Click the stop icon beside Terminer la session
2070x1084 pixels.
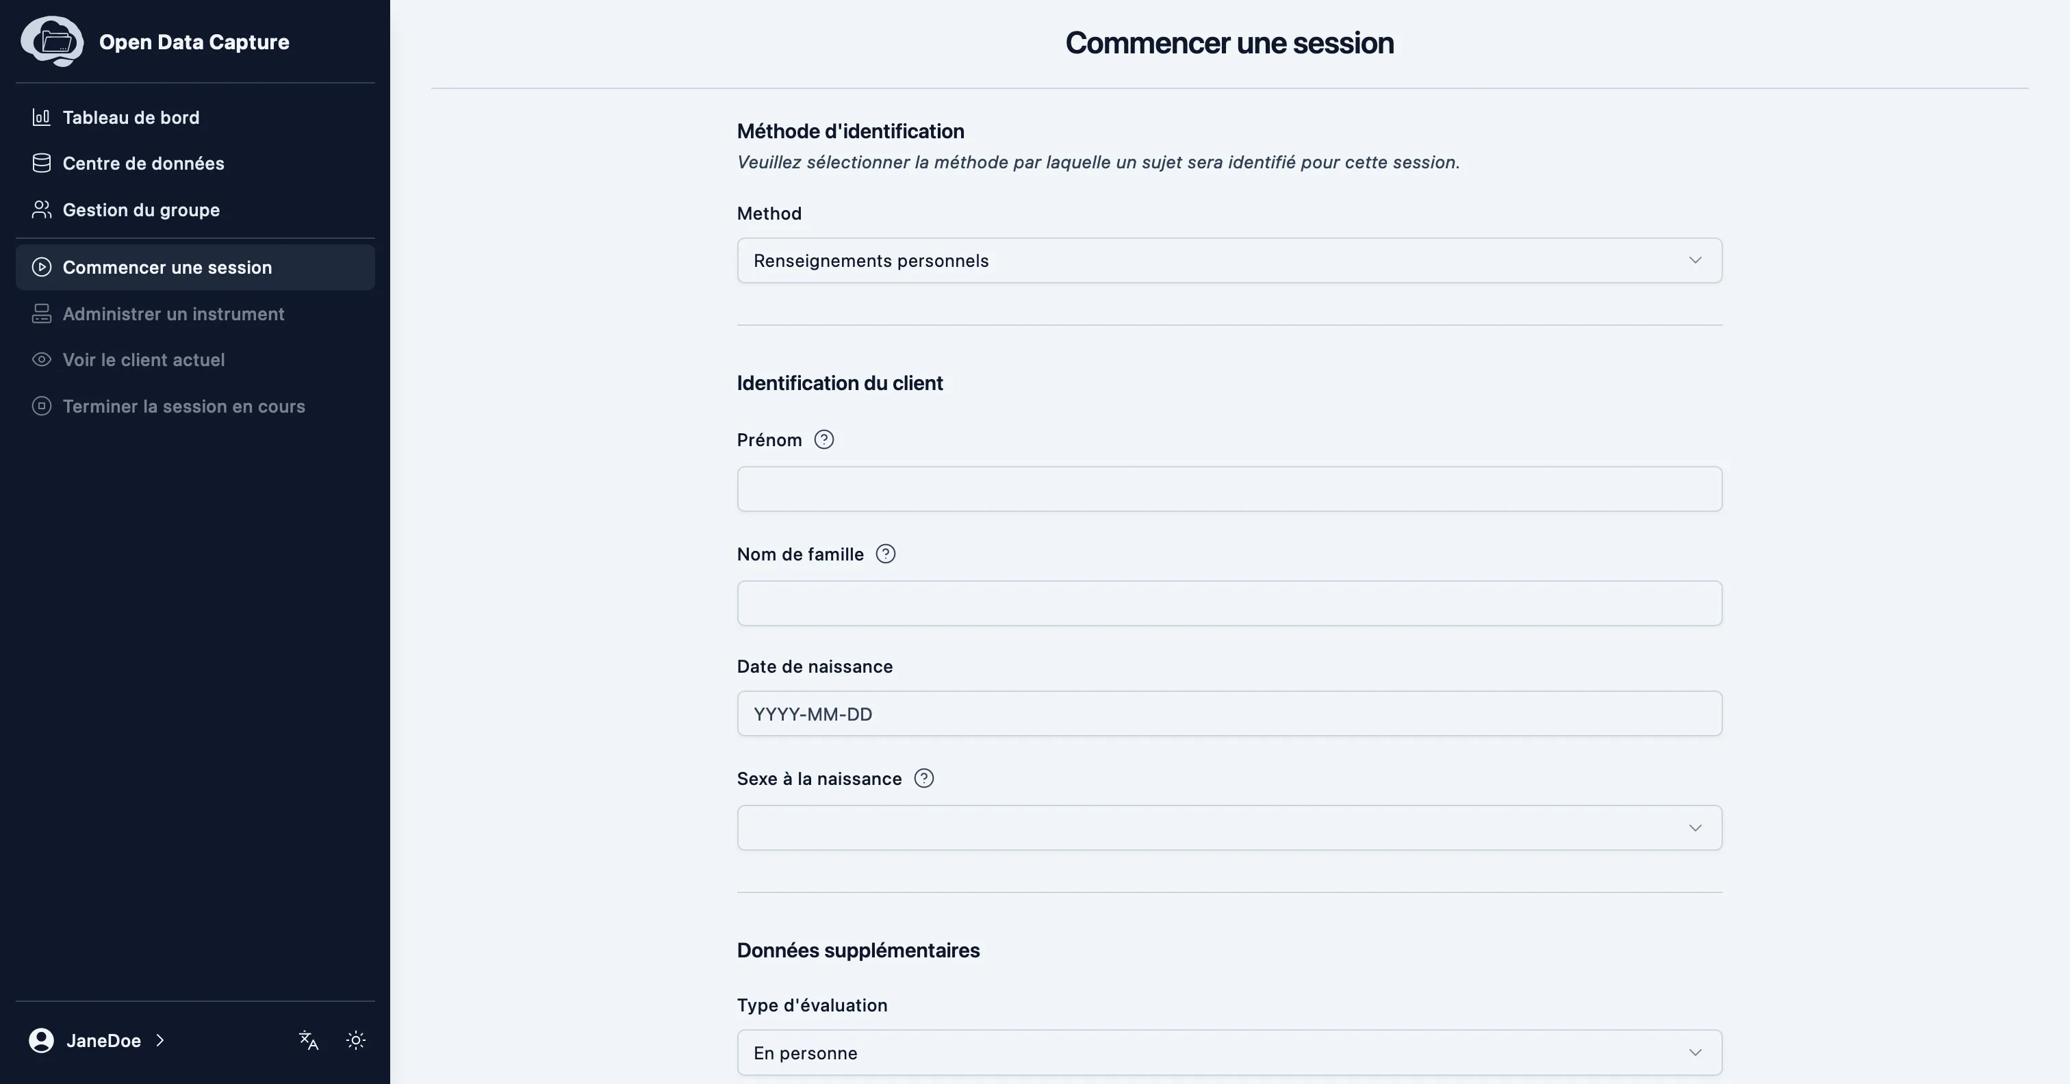(x=42, y=406)
